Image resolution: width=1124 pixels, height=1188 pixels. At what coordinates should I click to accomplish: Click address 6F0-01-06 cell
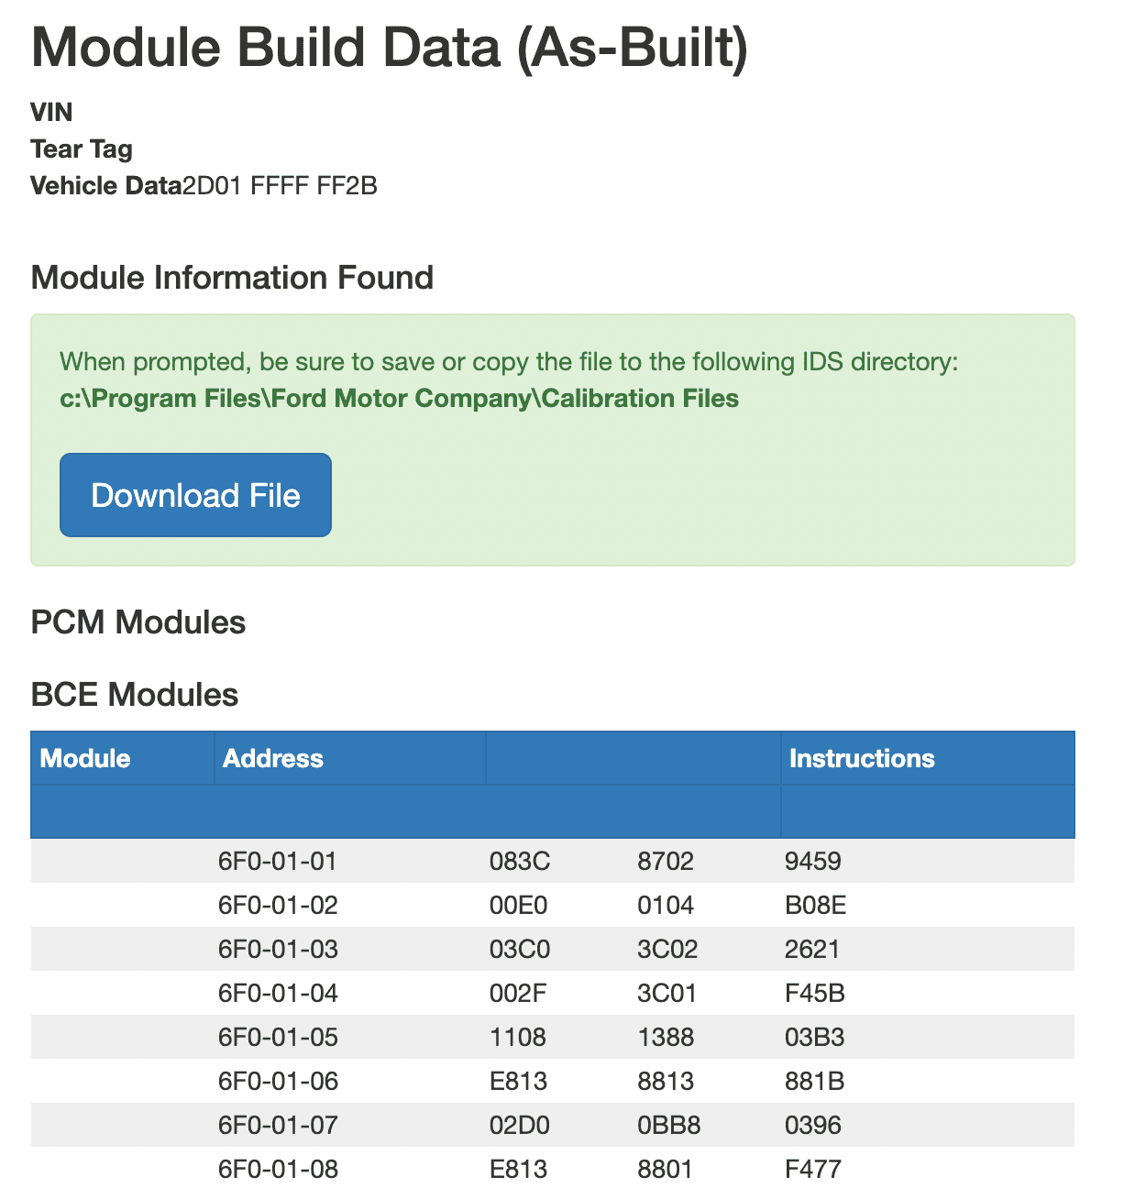278,1081
